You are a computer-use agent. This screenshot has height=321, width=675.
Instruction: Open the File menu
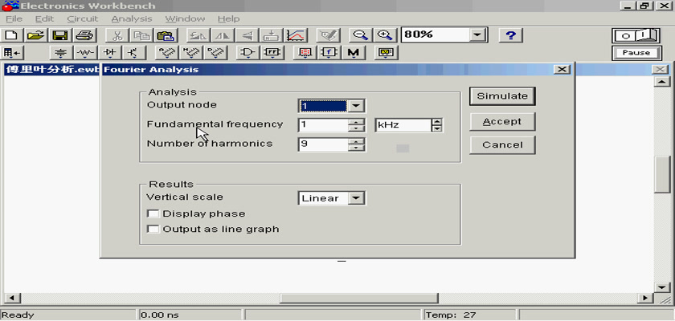coord(14,19)
